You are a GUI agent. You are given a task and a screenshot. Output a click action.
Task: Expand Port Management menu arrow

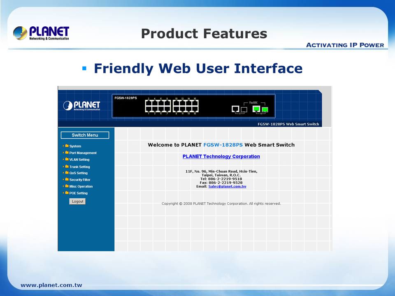tap(63, 153)
